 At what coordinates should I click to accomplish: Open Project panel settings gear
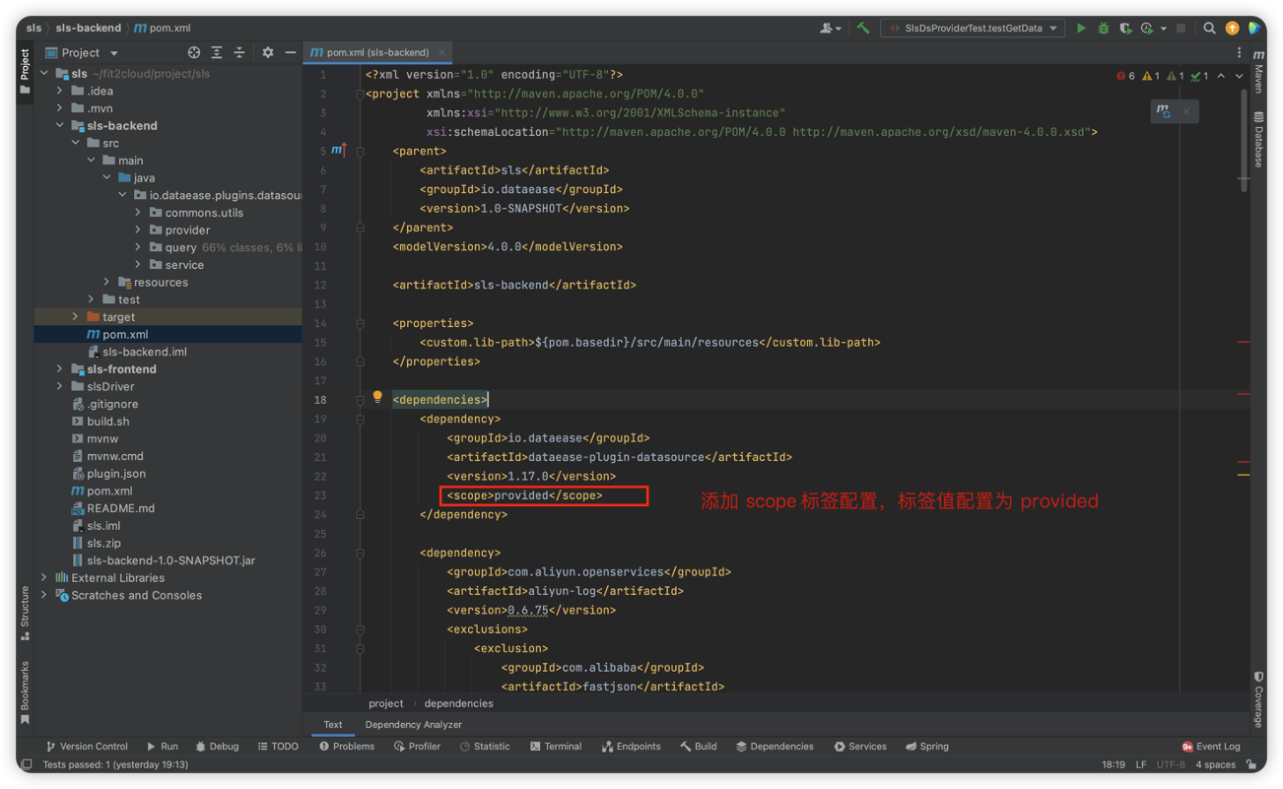click(x=267, y=52)
